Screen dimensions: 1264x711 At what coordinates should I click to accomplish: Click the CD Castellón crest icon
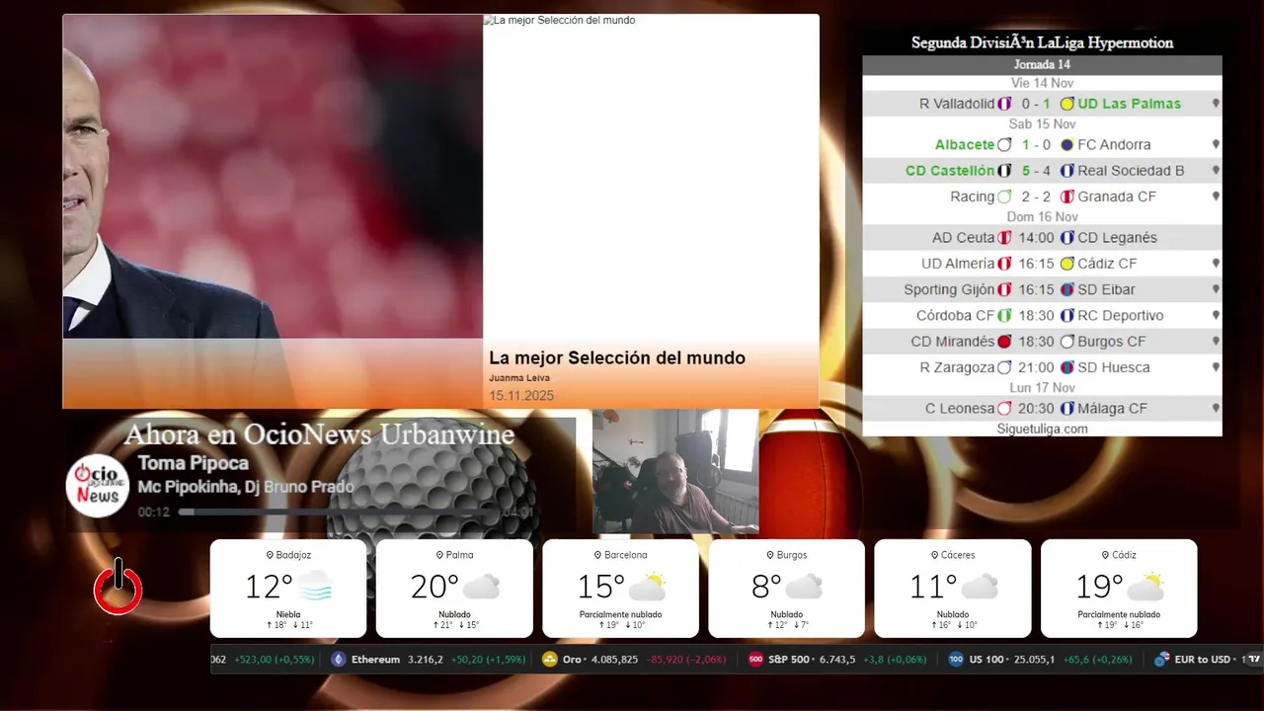pos(1004,171)
